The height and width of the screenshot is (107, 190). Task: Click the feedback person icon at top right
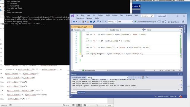point(183,22)
